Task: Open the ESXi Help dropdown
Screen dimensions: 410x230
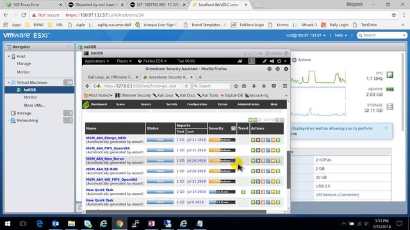Action: point(341,35)
